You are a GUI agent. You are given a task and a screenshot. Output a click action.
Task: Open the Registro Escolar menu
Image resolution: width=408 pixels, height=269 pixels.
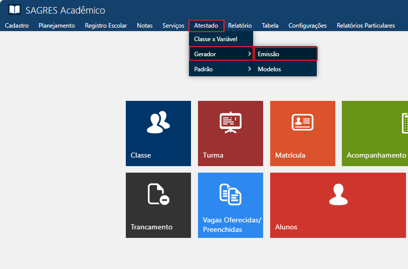coord(106,26)
